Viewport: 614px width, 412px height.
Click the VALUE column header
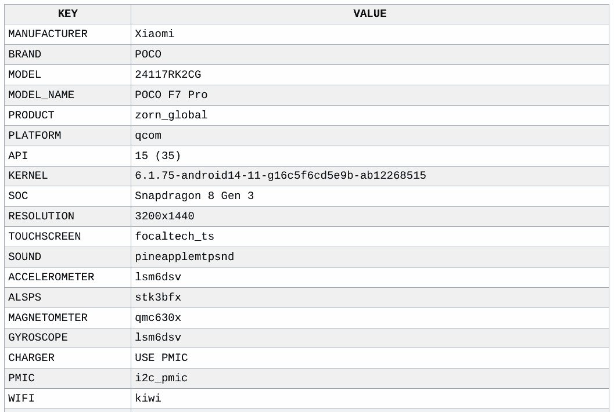369,14
